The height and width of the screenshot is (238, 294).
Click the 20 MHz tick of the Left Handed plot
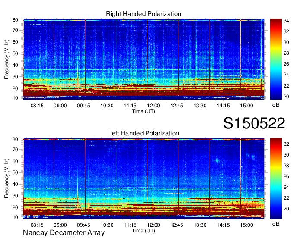[15, 207]
